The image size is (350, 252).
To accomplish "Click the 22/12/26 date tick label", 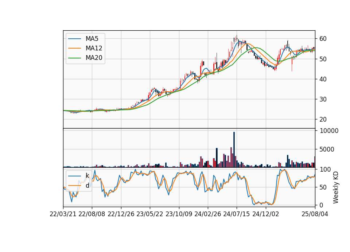I will pos(121,214).
